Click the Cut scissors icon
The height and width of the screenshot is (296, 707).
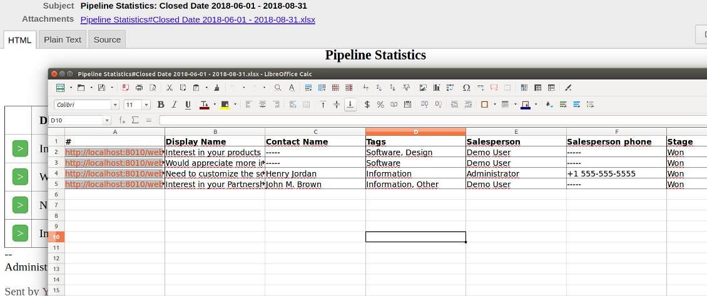coord(170,88)
